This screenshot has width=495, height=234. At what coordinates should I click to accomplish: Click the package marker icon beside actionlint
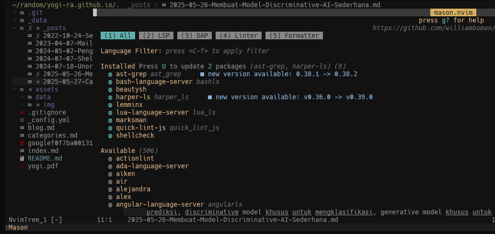point(110,158)
